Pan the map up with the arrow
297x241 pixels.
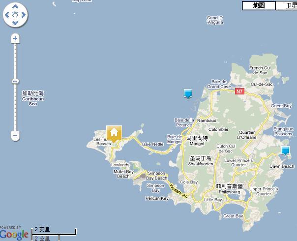coord(16,7)
